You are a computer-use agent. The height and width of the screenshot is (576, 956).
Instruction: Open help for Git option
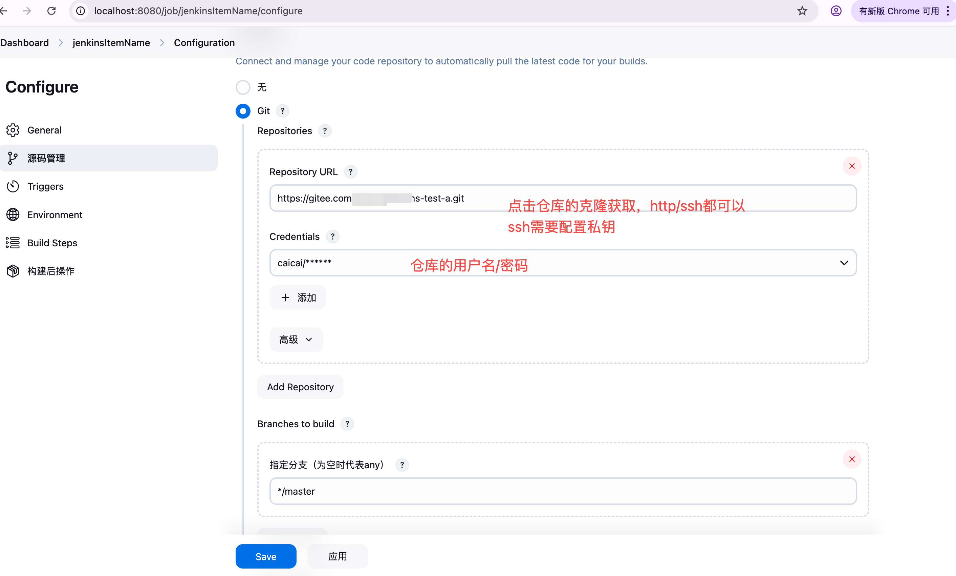[x=283, y=111]
